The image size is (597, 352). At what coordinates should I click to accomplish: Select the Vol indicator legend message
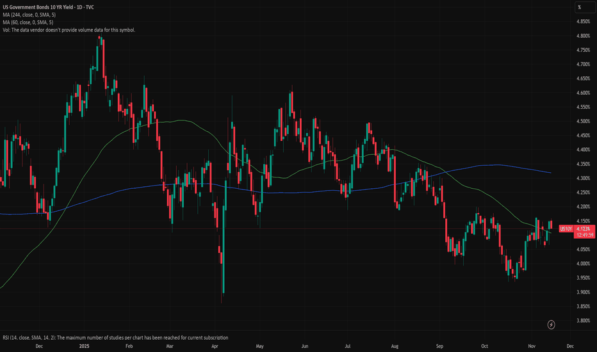[68, 30]
